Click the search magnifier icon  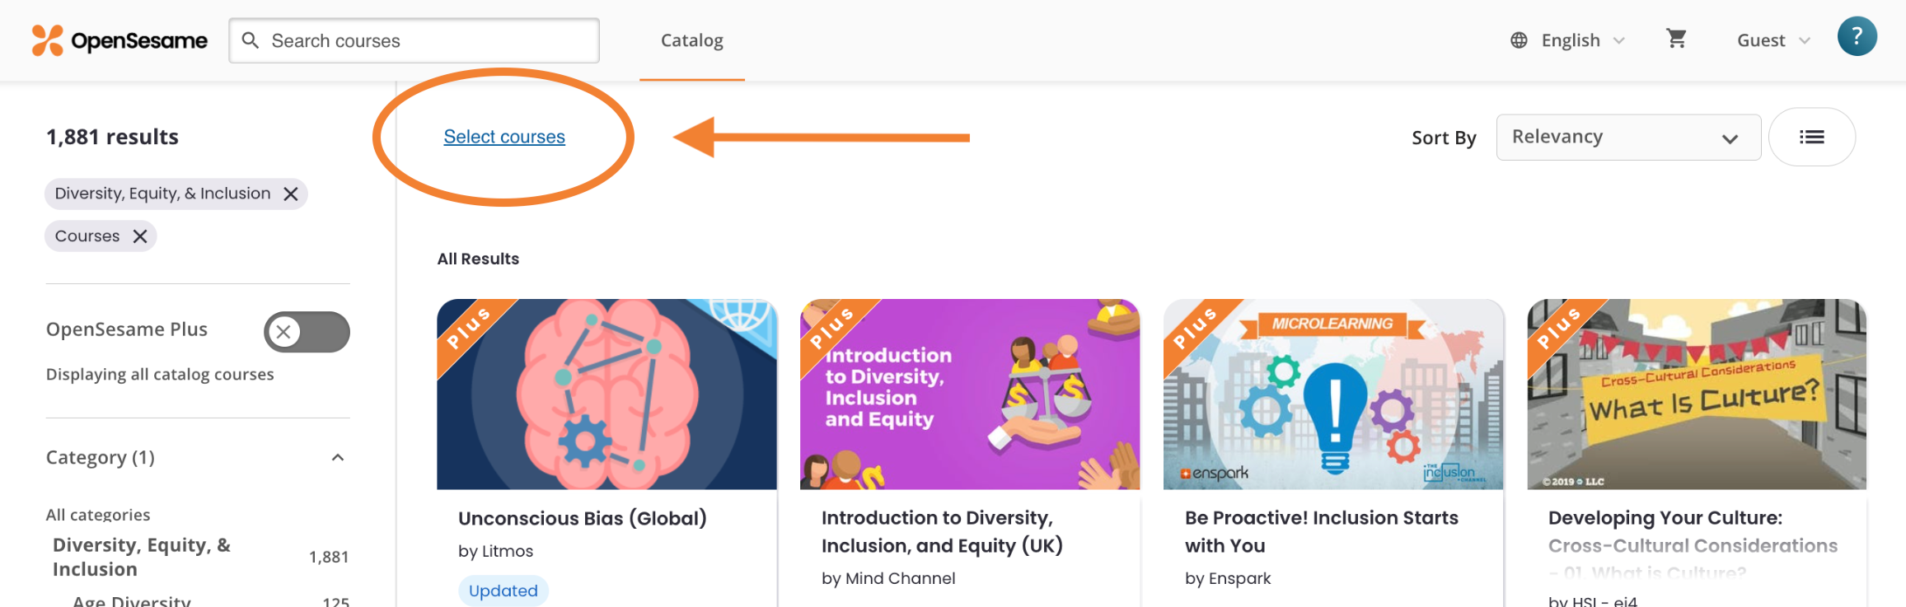pyautogui.click(x=251, y=40)
